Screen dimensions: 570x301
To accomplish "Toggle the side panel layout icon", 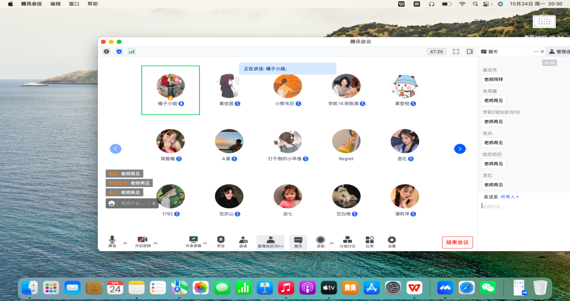I will coord(470,52).
